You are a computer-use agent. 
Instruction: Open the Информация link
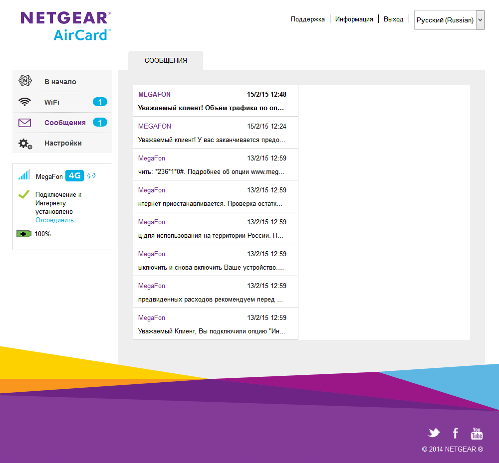354,19
